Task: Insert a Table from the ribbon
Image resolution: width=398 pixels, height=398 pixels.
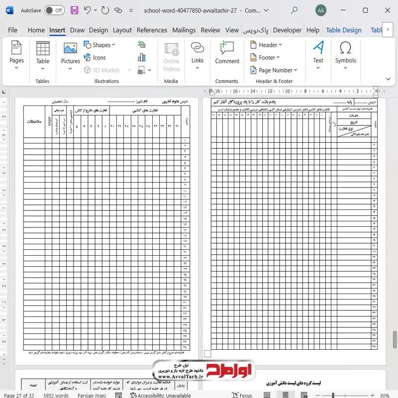Action: point(43,56)
